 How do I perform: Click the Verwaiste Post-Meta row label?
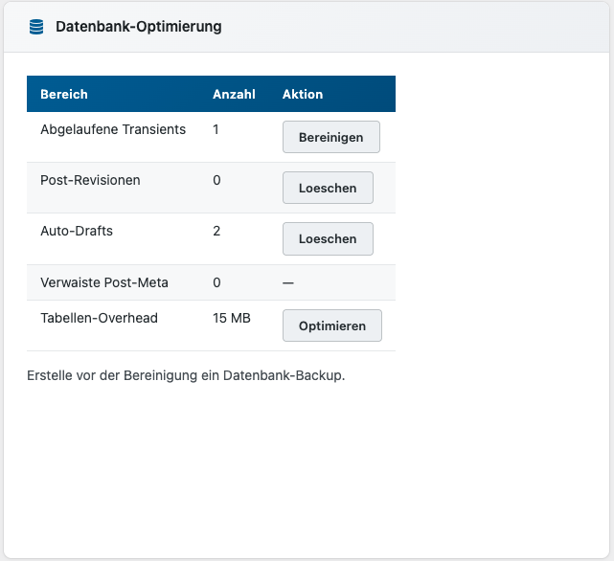click(x=104, y=282)
